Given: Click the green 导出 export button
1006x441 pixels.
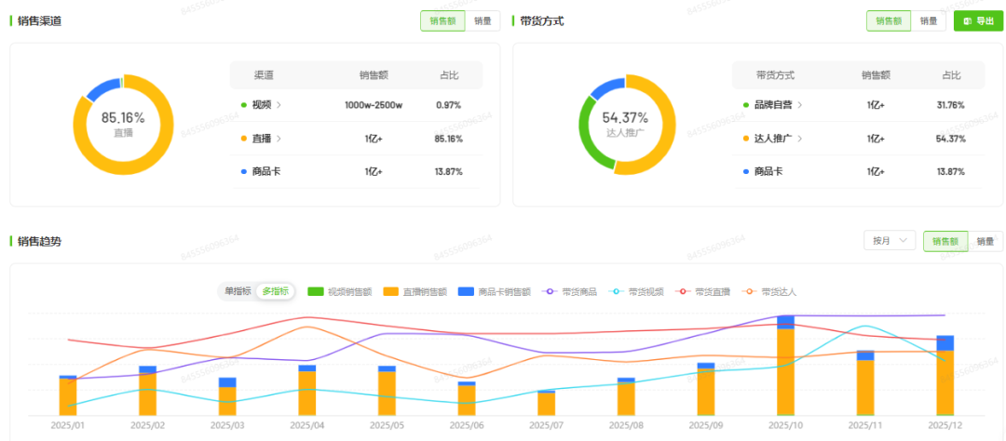Looking at the screenshot, I should point(978,20).
